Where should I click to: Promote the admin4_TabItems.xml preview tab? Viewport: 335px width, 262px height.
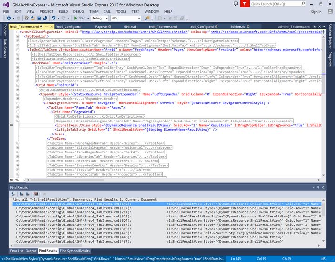tap(315, 26)
